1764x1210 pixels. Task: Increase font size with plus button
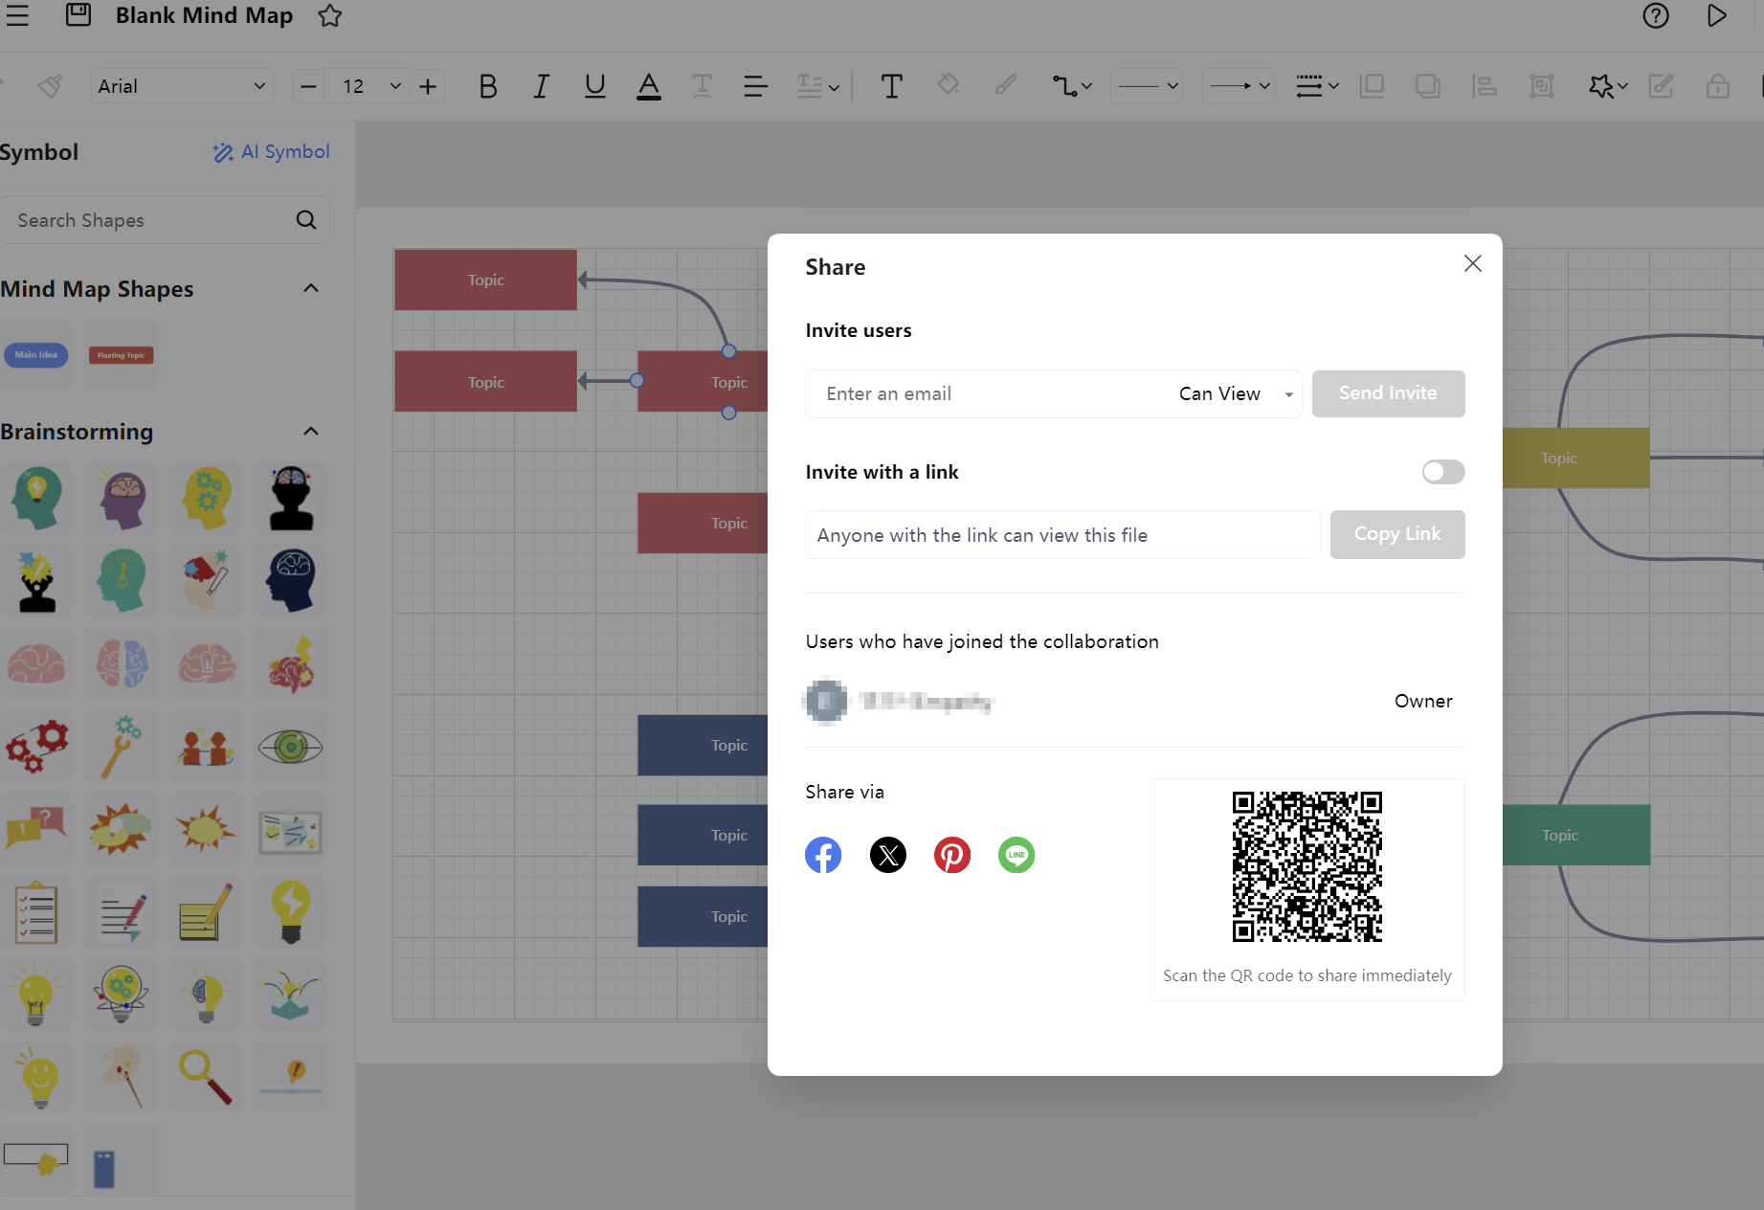pyautogui.click(x=428, y=86)
